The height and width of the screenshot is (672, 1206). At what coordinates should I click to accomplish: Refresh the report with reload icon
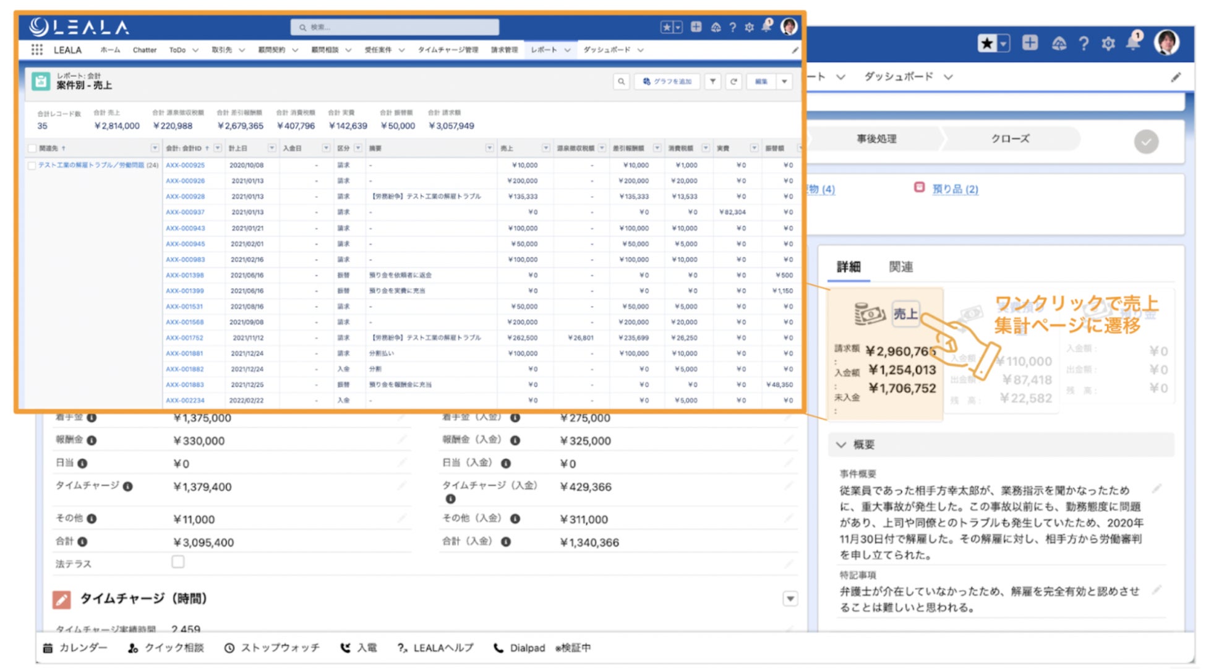click(x=733, y=82)
